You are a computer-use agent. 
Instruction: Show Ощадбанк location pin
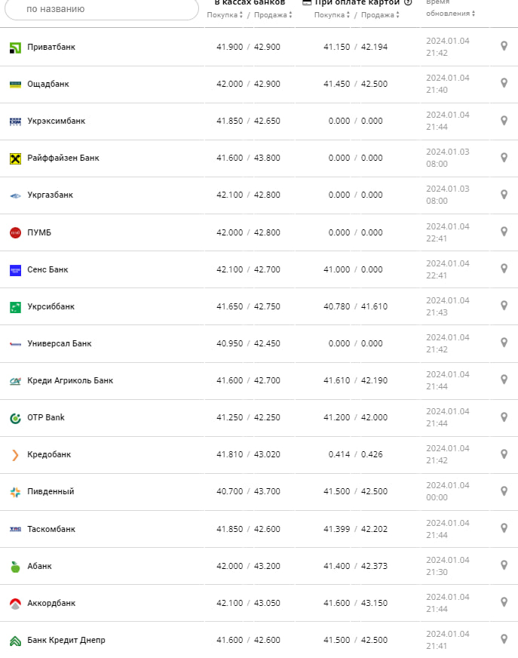click(x=504, y=83)
